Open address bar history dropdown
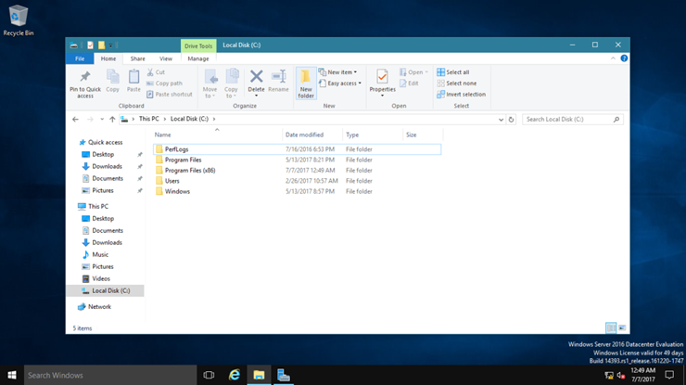The image size is (686, 385). click(501, 120)
